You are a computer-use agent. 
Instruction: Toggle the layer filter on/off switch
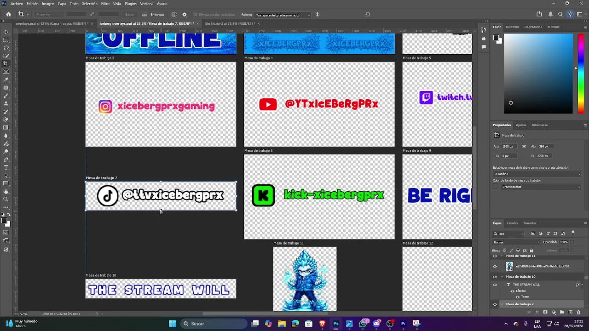point(573,233)
